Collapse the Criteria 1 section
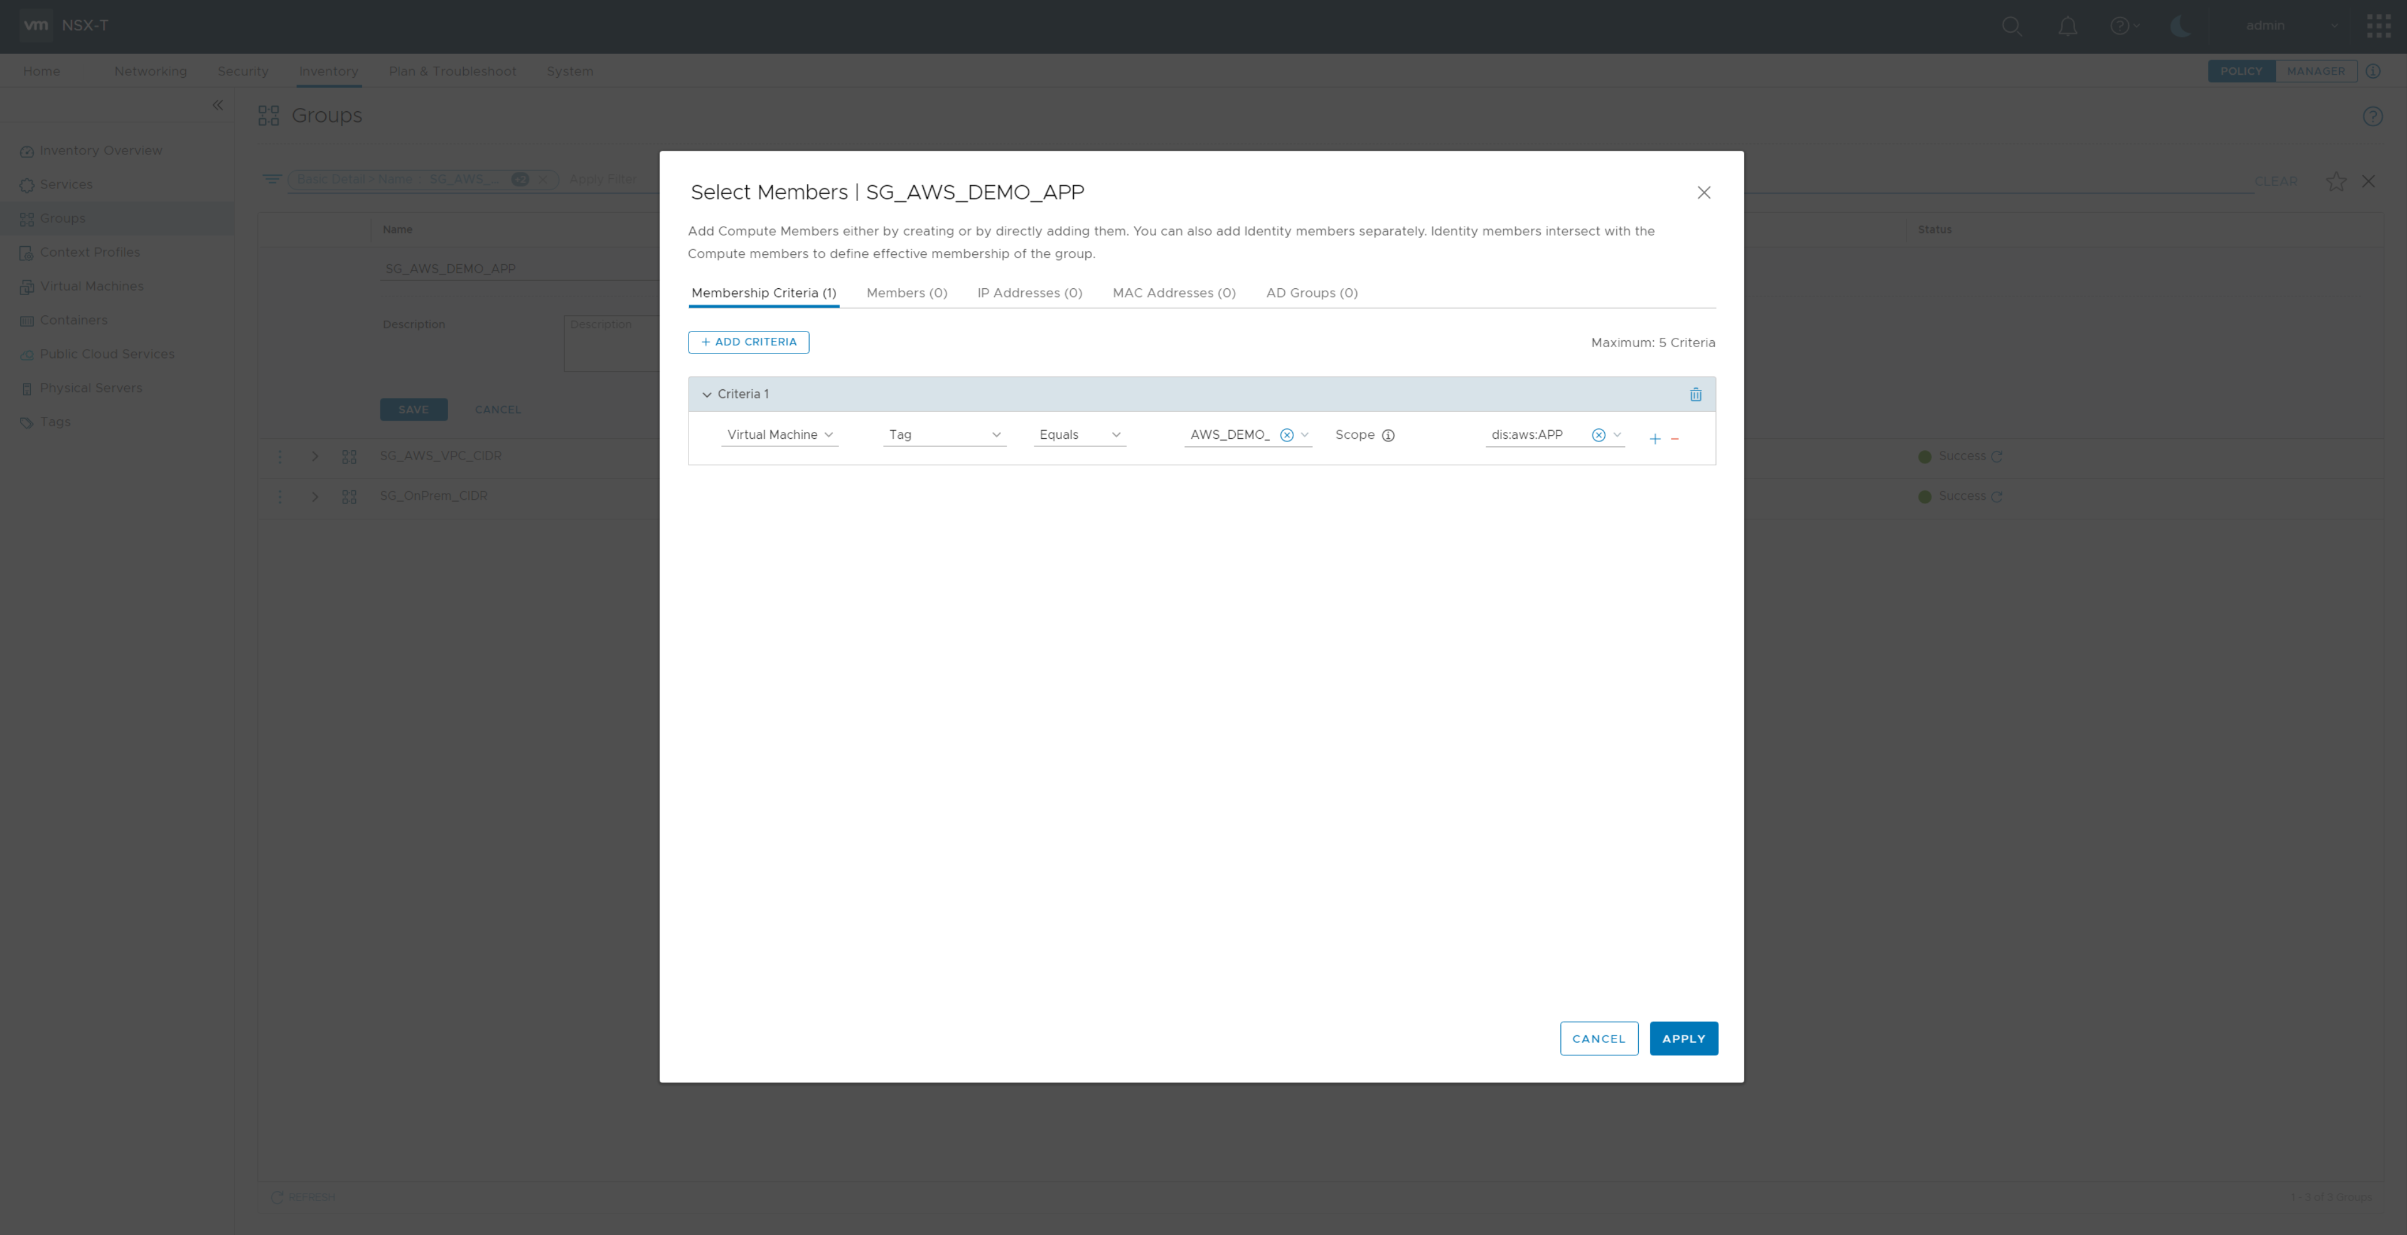The width and height of the screenshot is (2407, 1235). [x=706, y=394]
